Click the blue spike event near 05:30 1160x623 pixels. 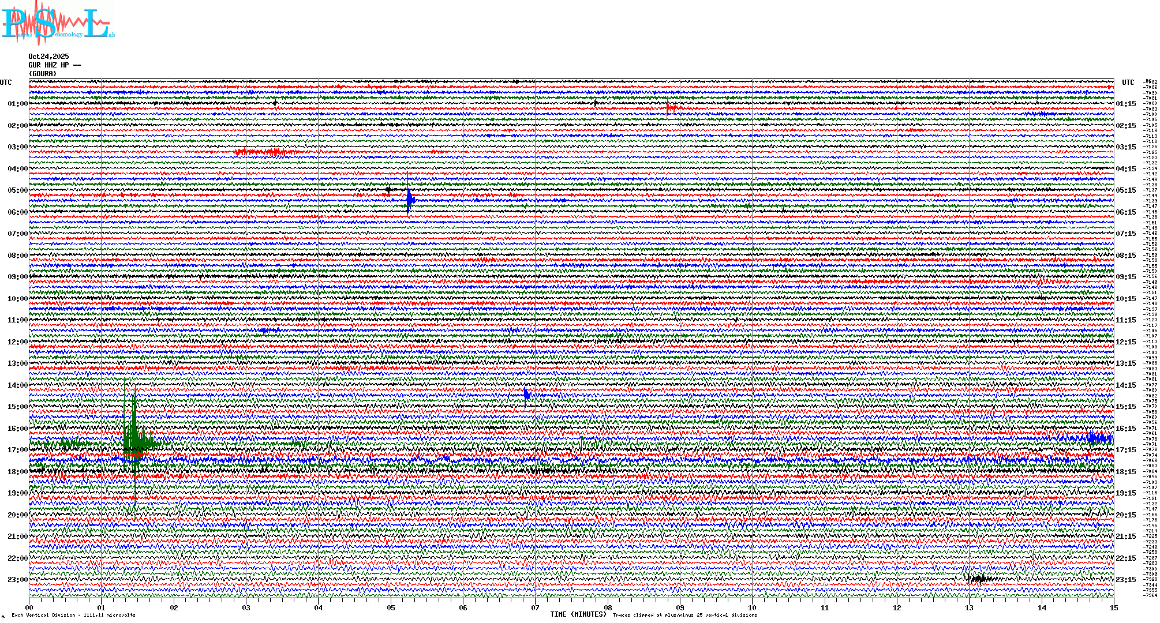[x=409, y=200]
